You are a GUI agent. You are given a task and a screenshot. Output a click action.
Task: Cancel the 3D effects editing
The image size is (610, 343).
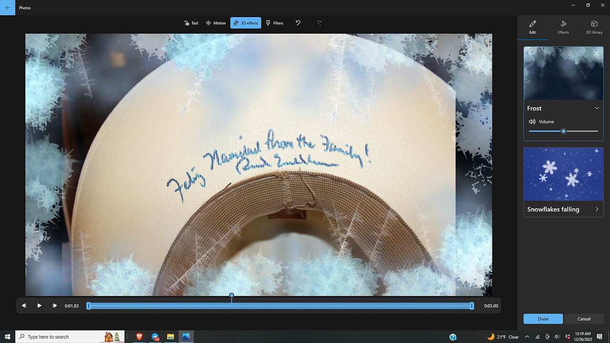(584, 319)
